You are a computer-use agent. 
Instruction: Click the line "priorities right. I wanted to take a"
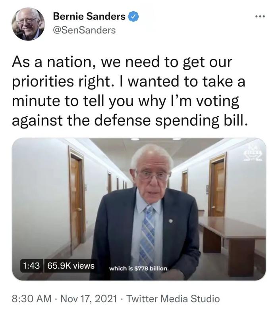129,82
